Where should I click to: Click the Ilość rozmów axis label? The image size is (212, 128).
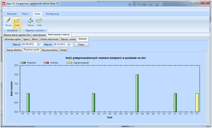[x=11, y=88]
